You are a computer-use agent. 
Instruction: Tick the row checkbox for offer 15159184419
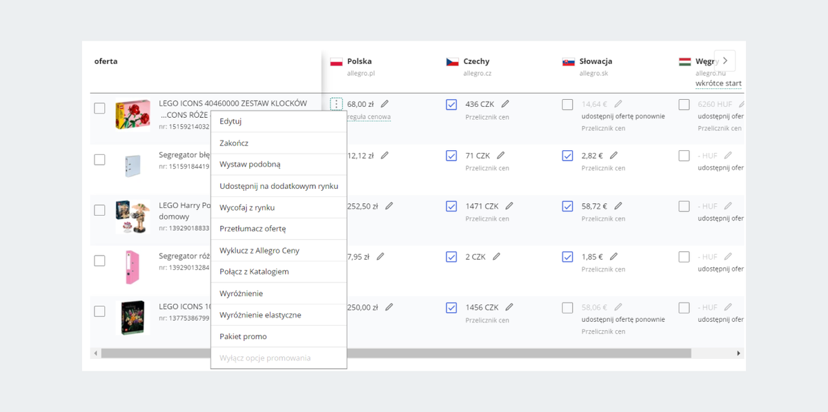(x=99, y=159)
